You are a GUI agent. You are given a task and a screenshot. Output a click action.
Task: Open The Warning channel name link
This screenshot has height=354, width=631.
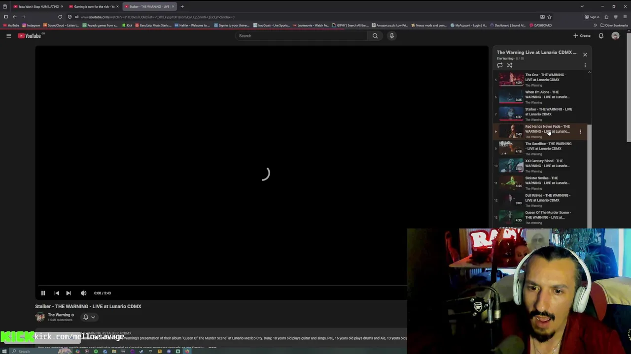(x=59, y=315)
